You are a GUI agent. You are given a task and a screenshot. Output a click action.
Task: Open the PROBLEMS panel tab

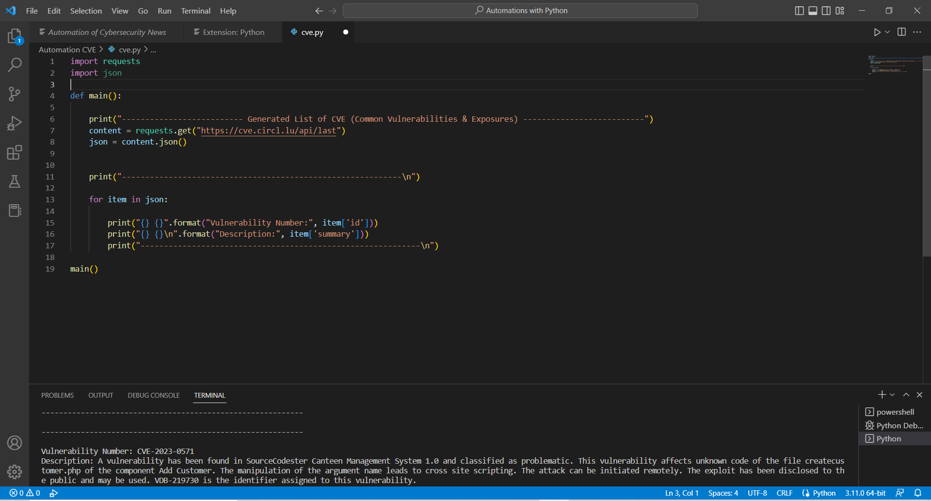click(57, 395)
